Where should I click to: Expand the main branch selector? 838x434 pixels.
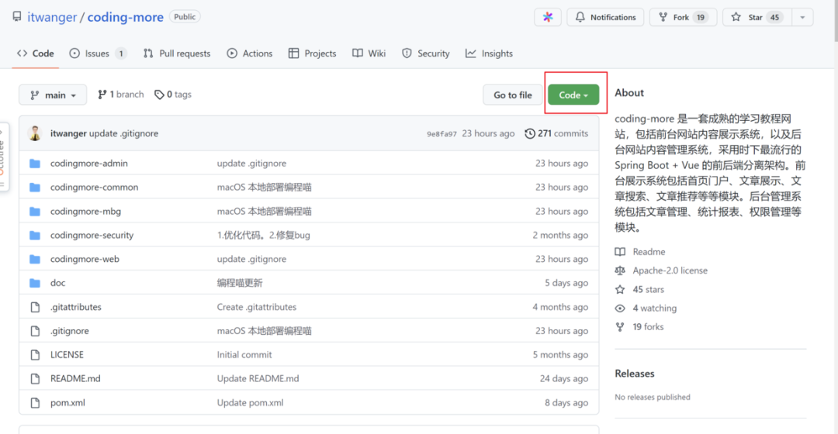53,95
